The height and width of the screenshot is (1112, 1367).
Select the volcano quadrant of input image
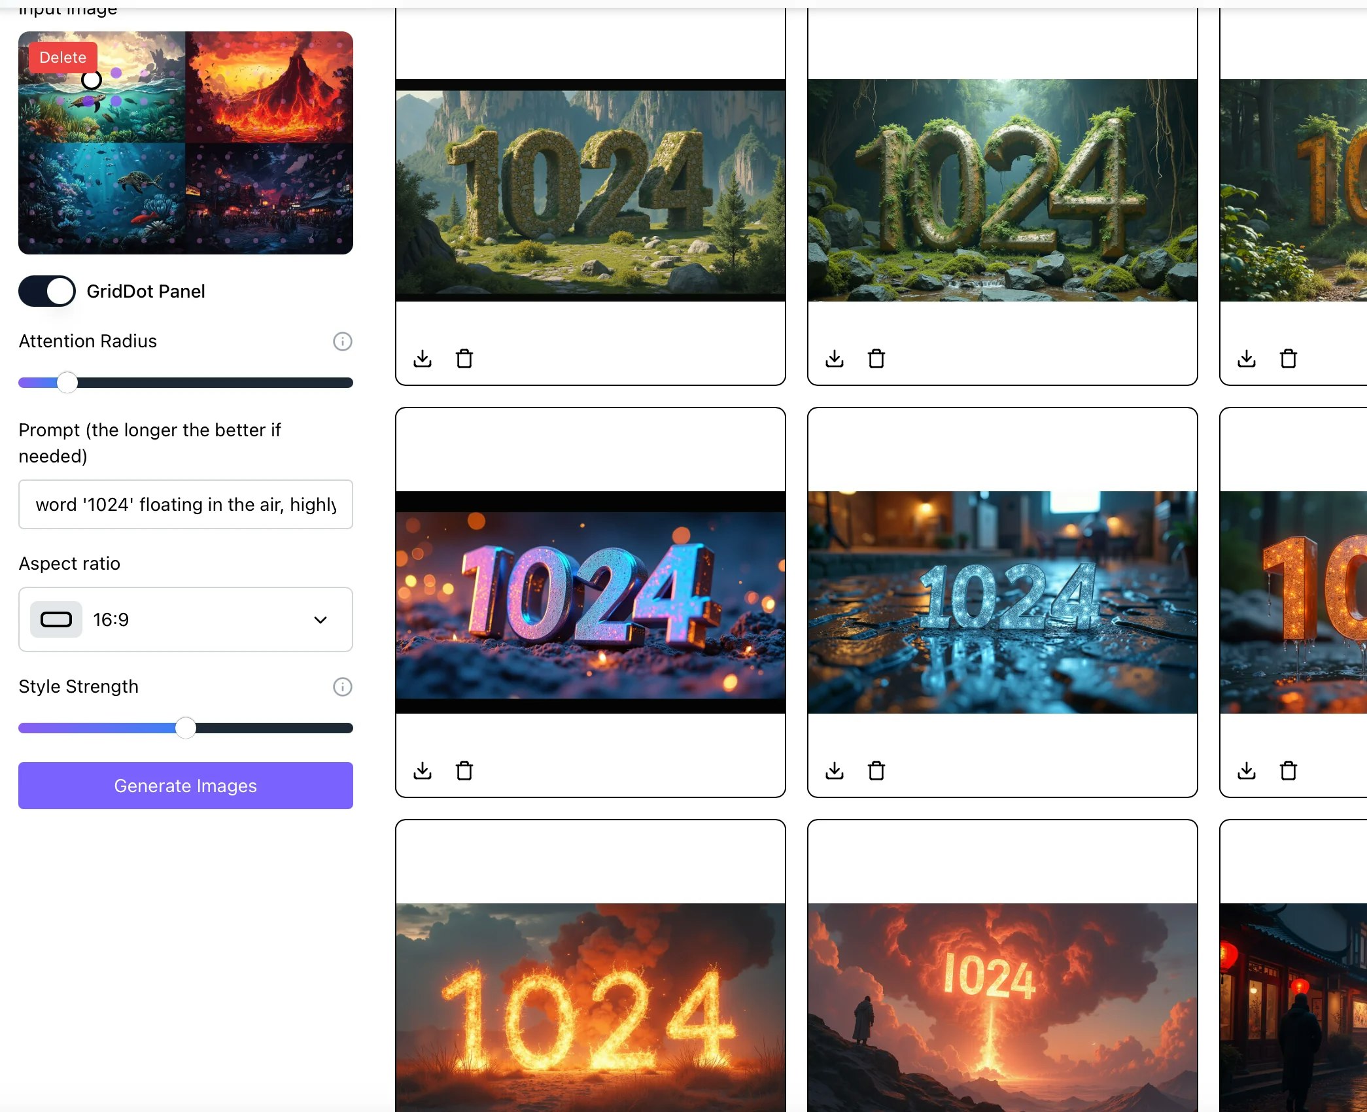click(x=269, y=87)
